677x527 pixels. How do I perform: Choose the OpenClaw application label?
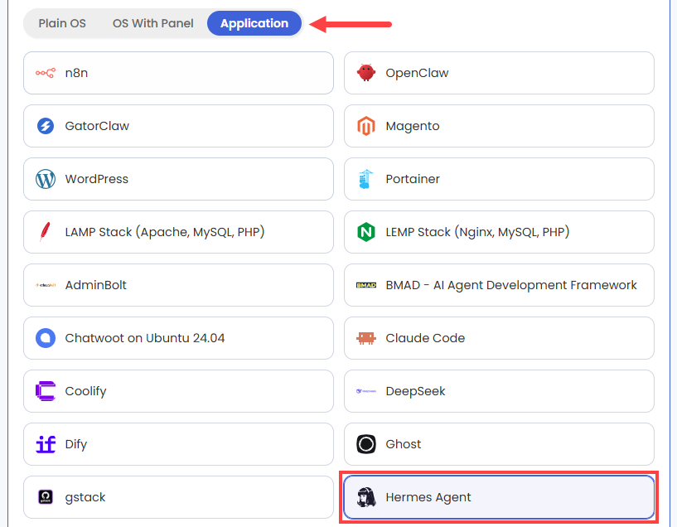[417, 73]
